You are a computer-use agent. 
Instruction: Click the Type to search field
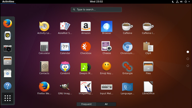tap(96, 9)
